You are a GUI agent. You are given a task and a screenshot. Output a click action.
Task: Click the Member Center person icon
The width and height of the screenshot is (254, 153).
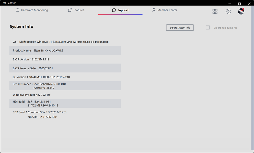(x=154, y=10)
